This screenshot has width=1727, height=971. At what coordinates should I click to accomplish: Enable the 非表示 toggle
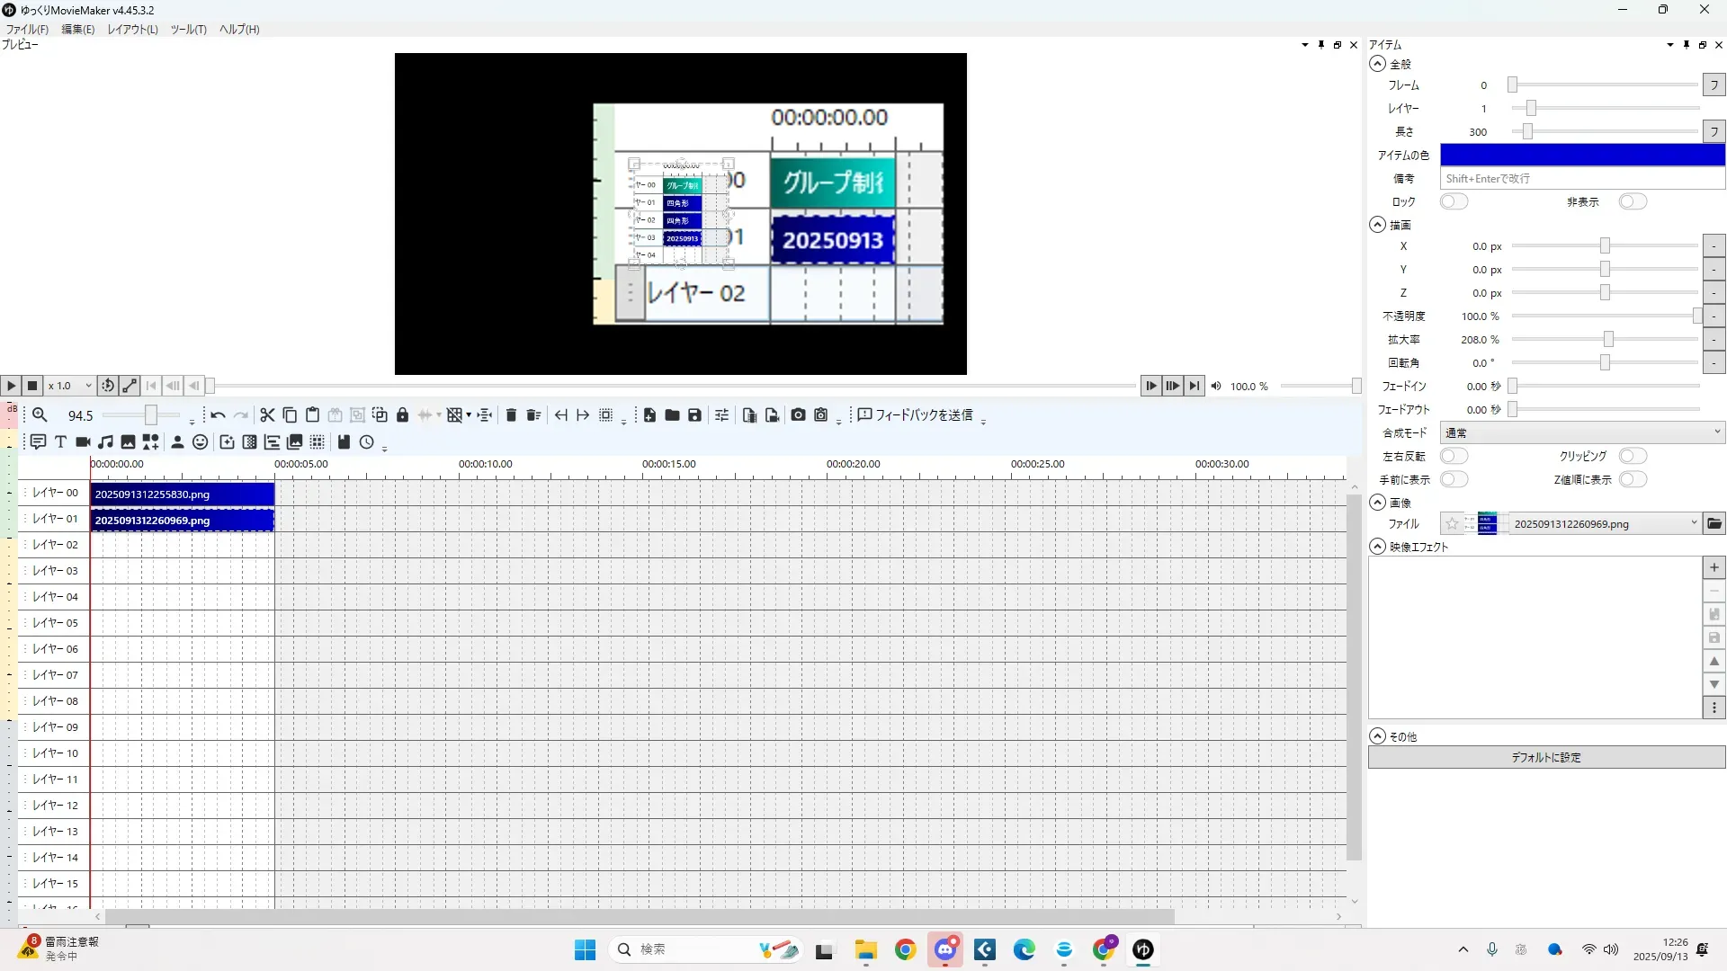click(1632, 202)
